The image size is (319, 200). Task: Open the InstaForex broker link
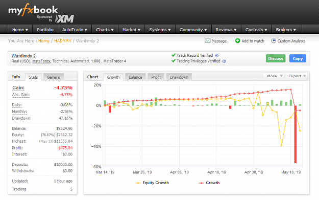pos(41,61)
